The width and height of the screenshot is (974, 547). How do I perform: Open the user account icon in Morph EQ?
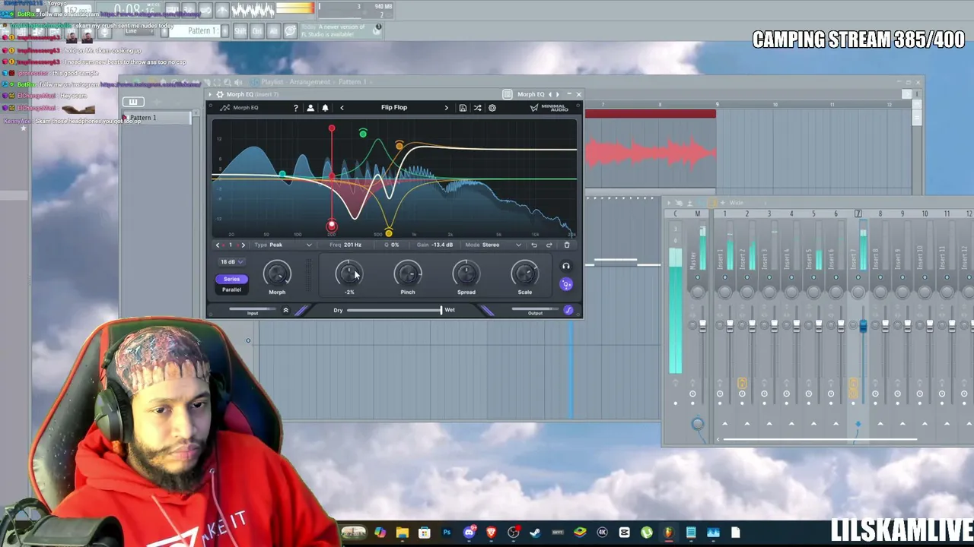(310, 108)
